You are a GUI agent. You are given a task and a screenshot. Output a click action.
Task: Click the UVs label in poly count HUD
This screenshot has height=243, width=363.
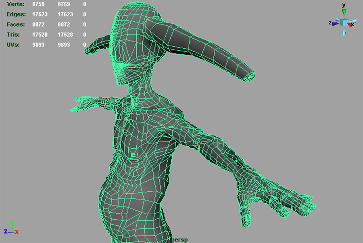(14, 45)
